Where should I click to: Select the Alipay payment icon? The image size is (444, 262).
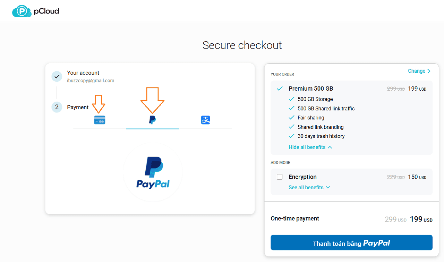pyautogui.click(x=206, y=120)
